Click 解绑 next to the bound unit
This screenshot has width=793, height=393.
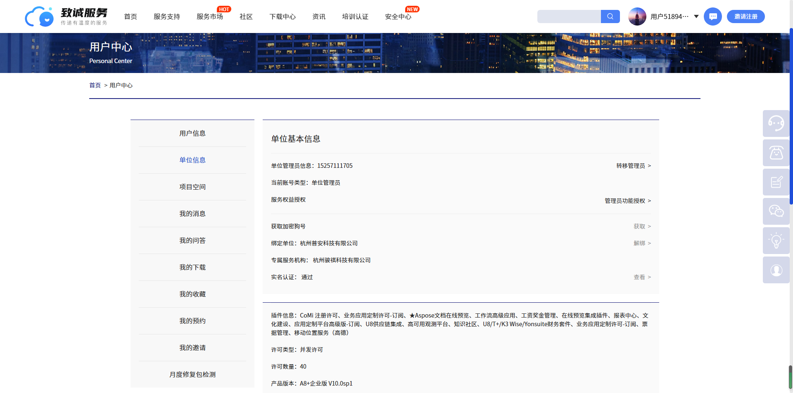tap(642, 243)
